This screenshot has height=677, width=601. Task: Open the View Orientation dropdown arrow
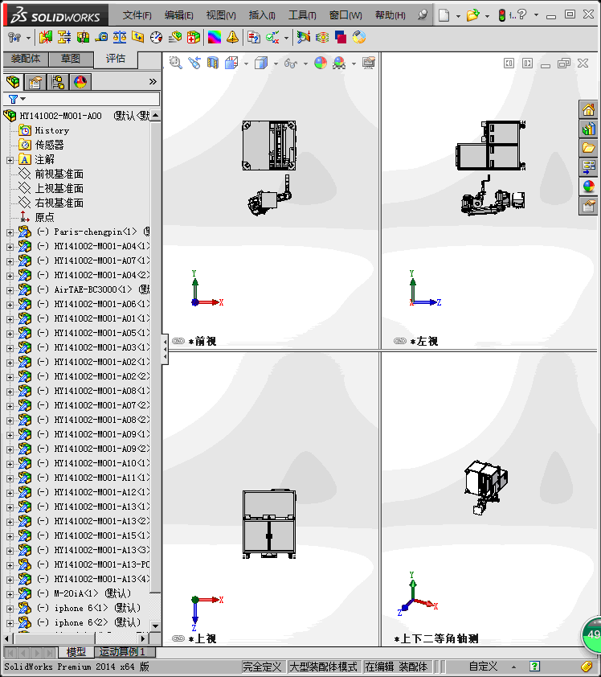point(247,64)
